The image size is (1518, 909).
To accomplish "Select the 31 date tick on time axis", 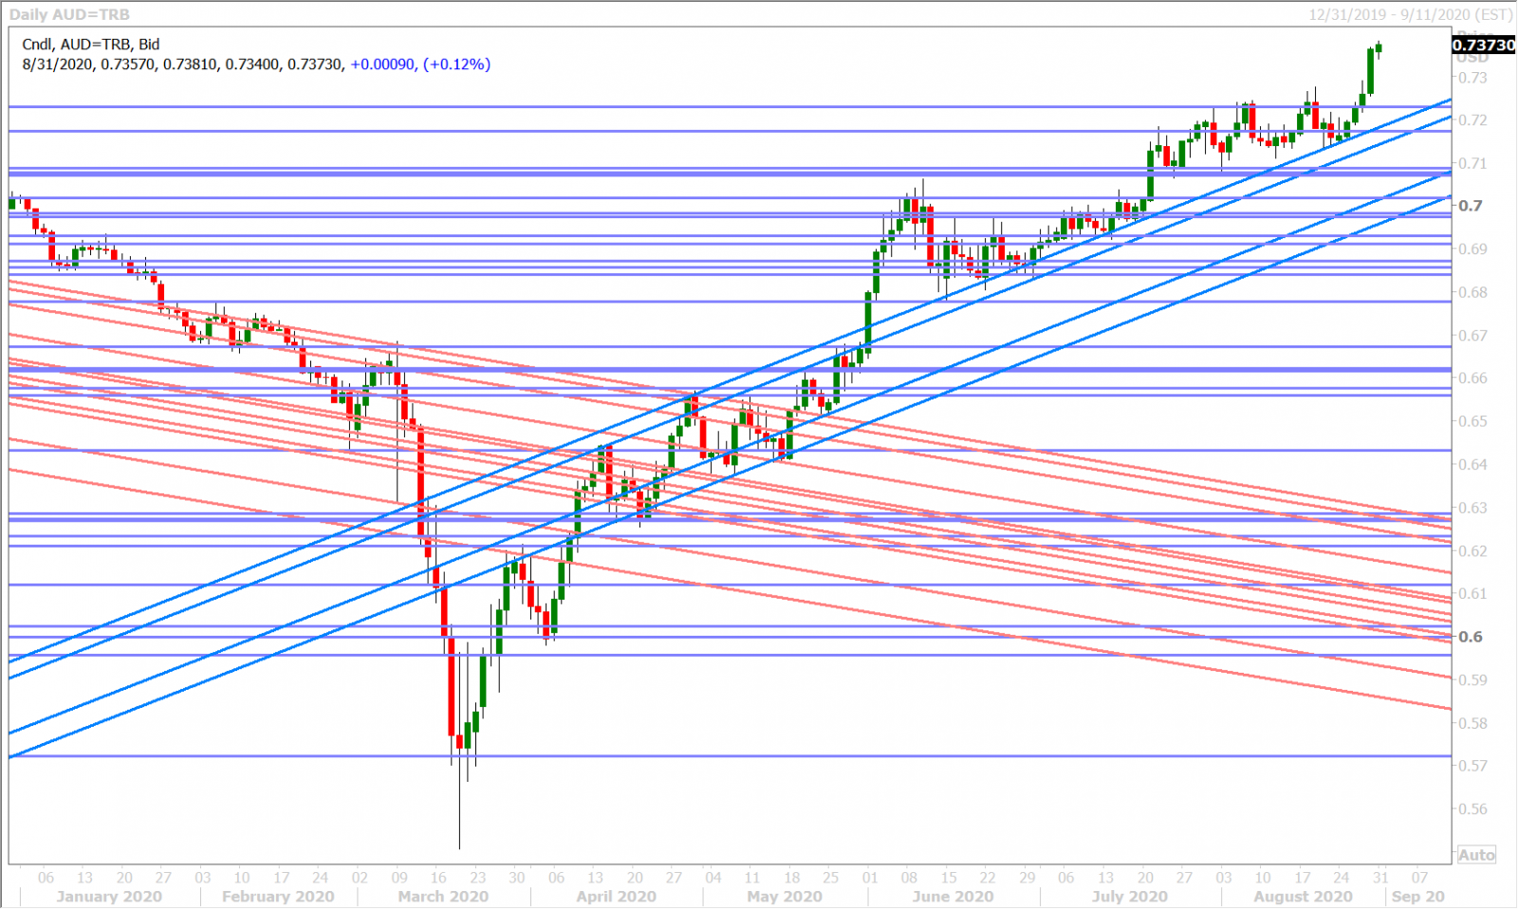I will point(1380,878).
